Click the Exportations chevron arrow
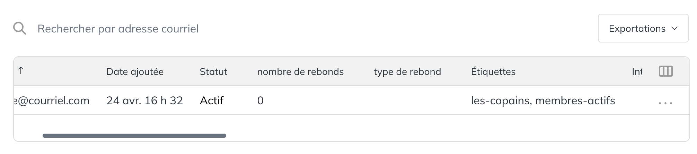The width and height of the screenshot is (697, 154). click(674, 29)
